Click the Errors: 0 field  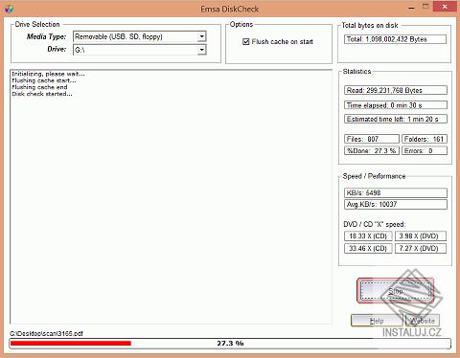coord(425,150)
